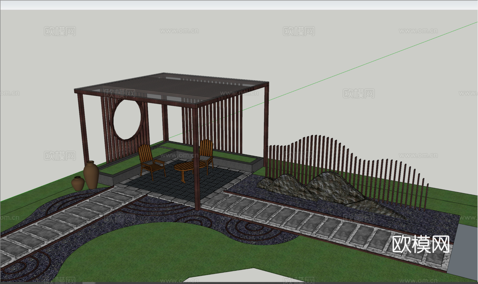Select the small round brown pot

click(78, 183)
